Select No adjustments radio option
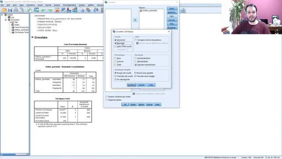The image size is (282, 159). click(x=115, y=79)
